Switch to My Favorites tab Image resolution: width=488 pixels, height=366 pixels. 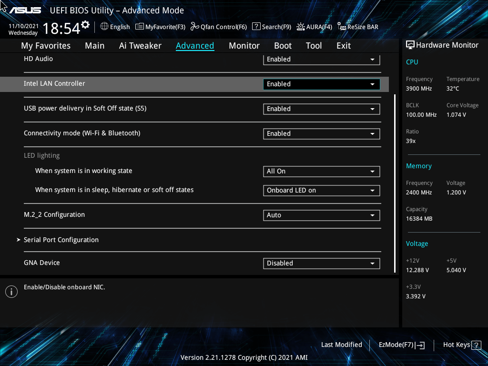46,46
